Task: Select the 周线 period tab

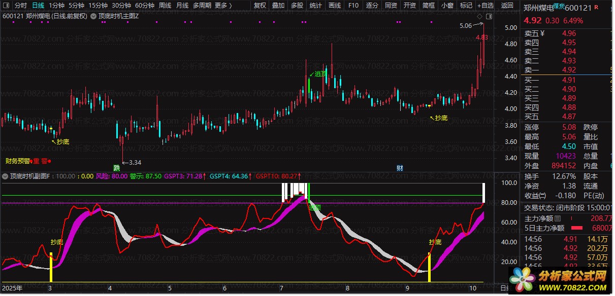Action: 165,6
